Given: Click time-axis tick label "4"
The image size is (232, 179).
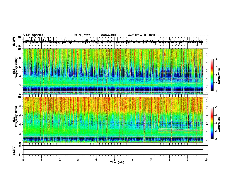Looking at the screenshot, I should pos(96,160).
